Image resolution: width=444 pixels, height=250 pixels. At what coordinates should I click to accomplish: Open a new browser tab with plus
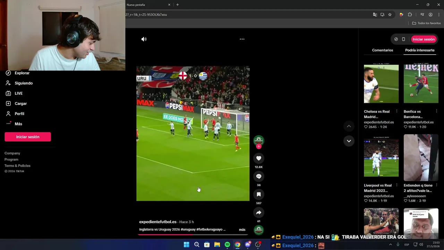(178, 5)
